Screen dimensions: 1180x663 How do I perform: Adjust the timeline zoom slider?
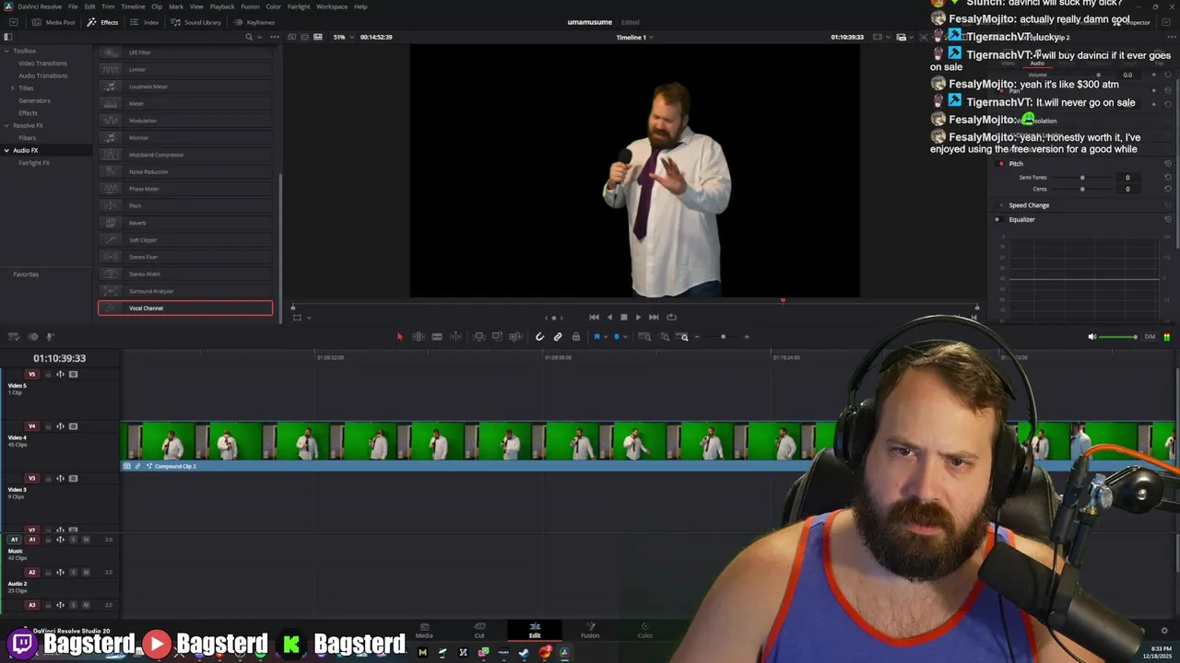[723, 337]
